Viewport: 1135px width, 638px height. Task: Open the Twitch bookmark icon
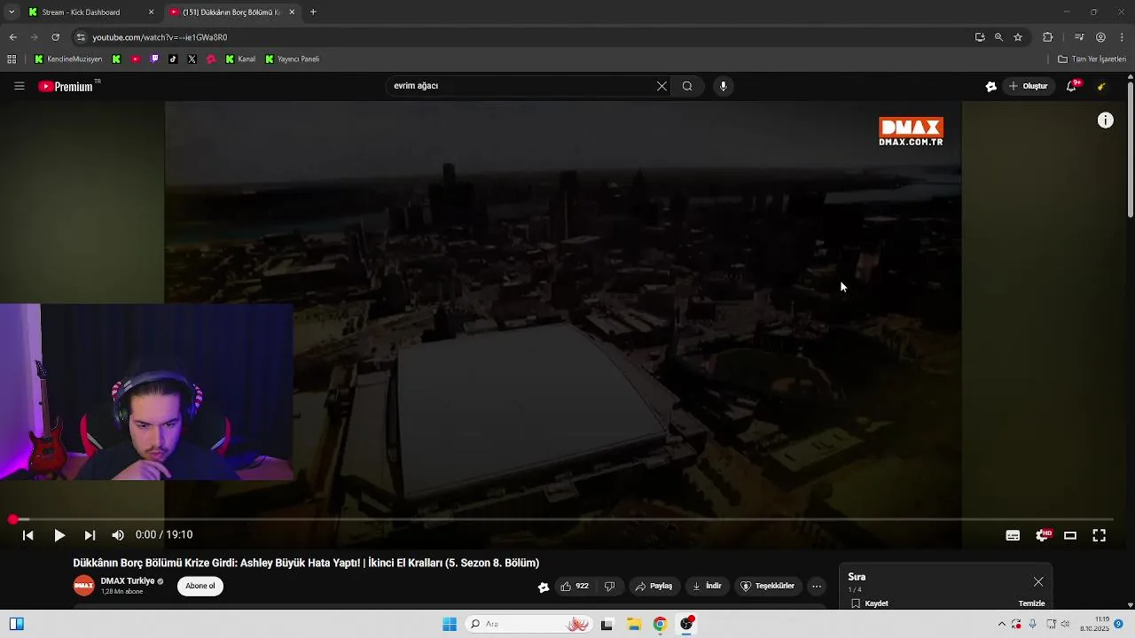pos(154,59)
